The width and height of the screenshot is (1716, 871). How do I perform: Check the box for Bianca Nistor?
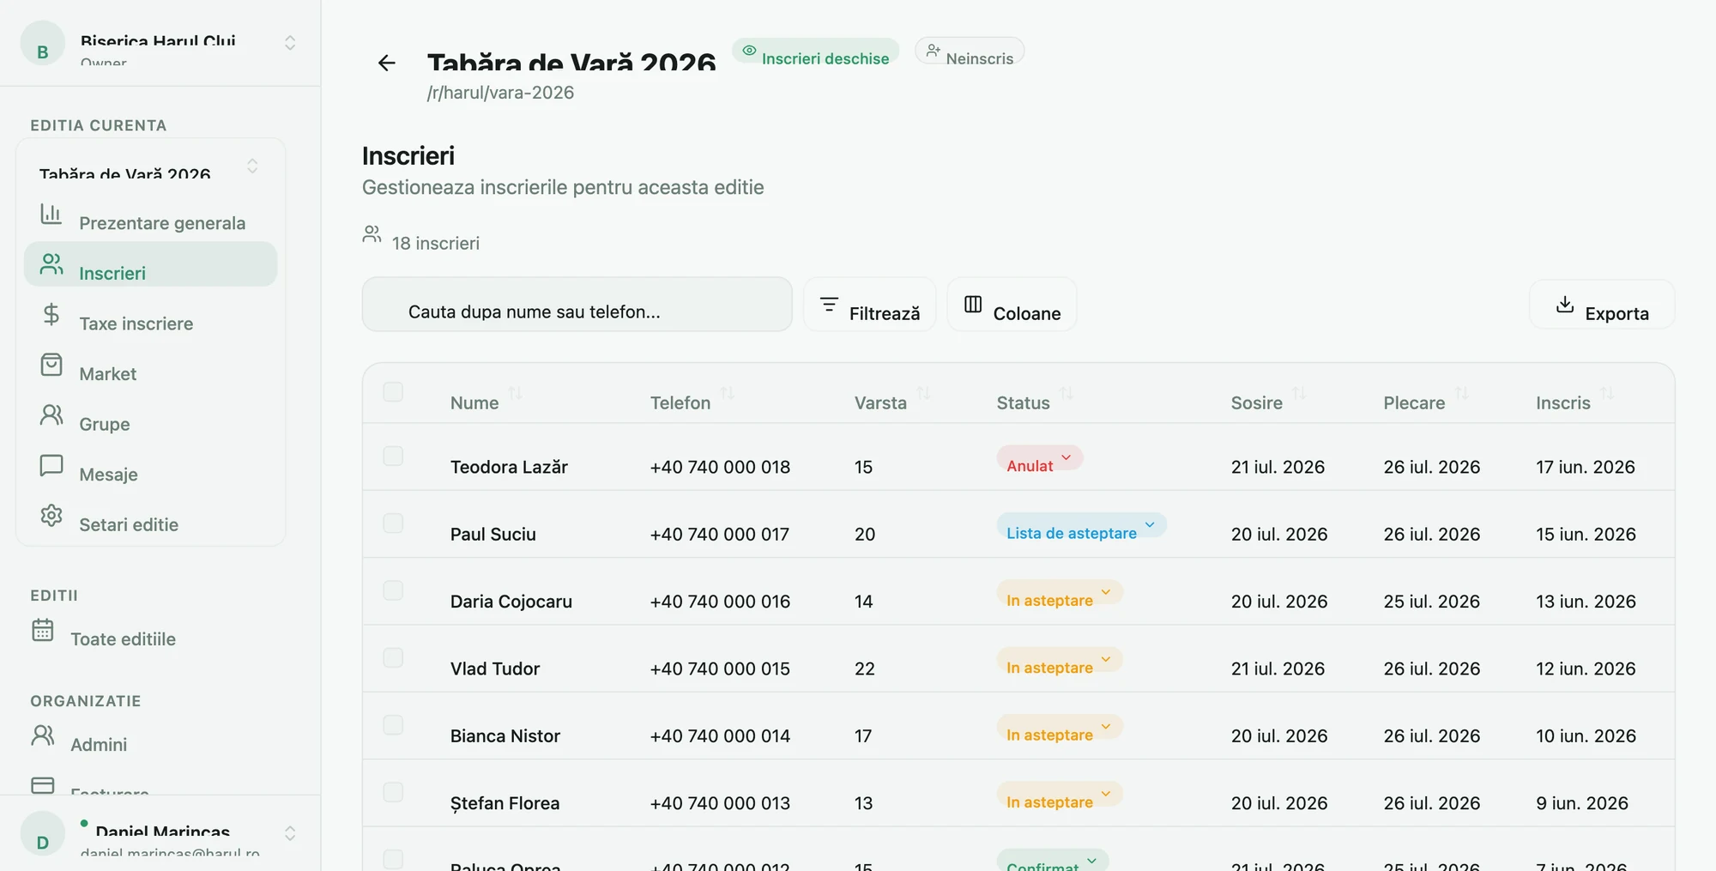[393, 725]
